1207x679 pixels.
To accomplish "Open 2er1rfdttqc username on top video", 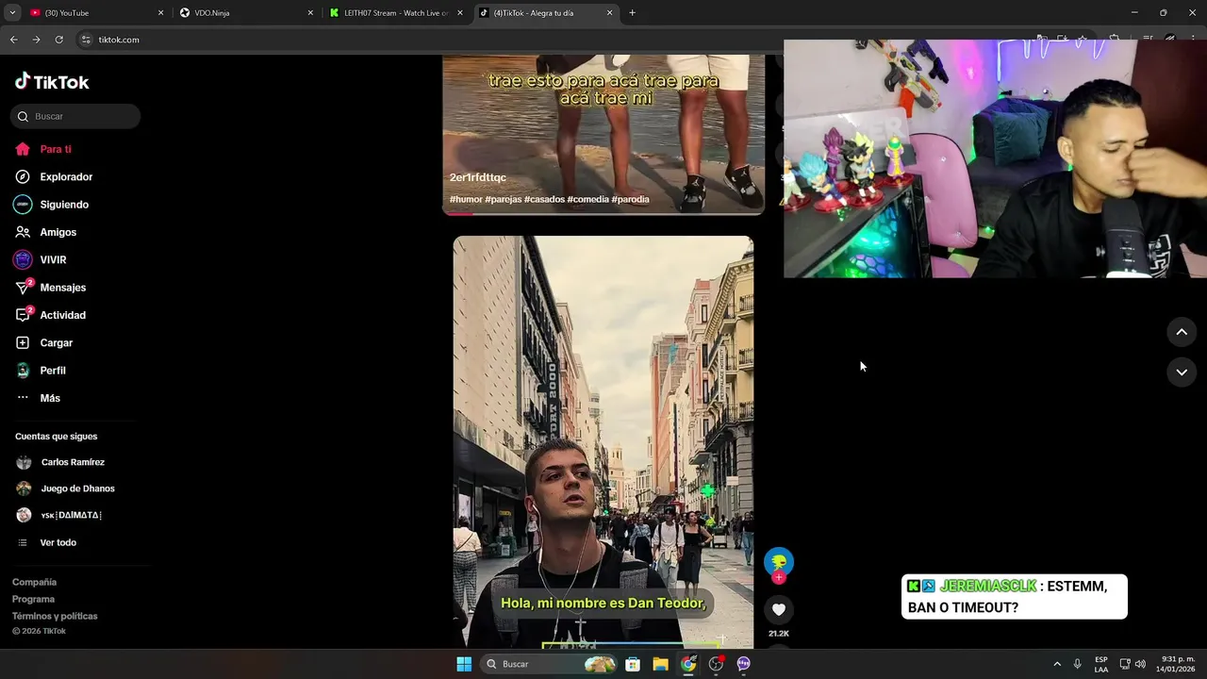I will 478,177.
